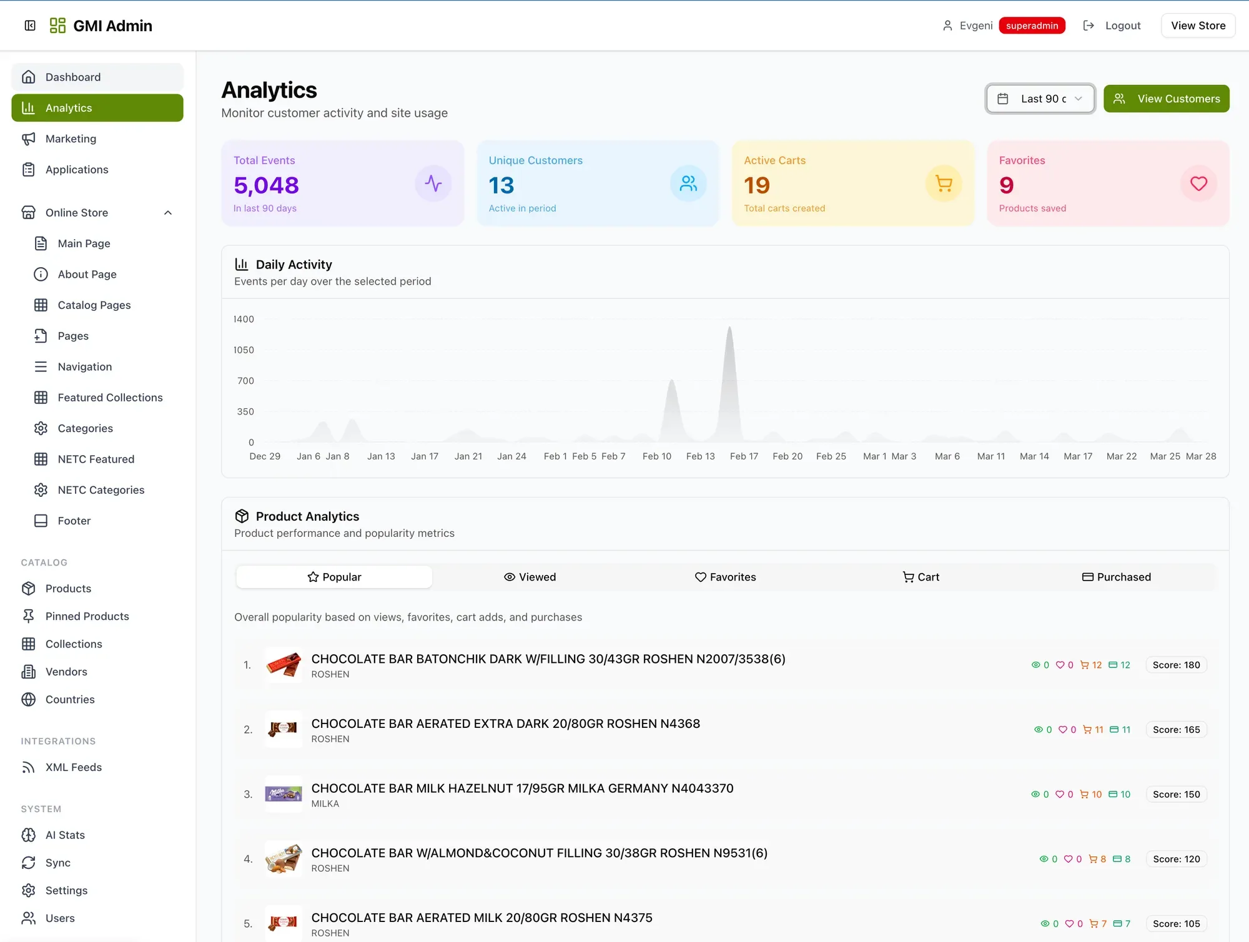Click the Logout link
This screenshot has height=942, width=1249.
(1123, 26)
